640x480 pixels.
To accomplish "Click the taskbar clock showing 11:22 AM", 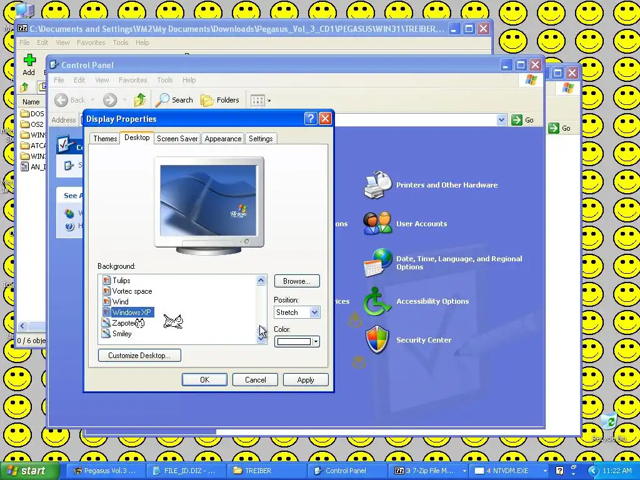I will tap(617, 471).
